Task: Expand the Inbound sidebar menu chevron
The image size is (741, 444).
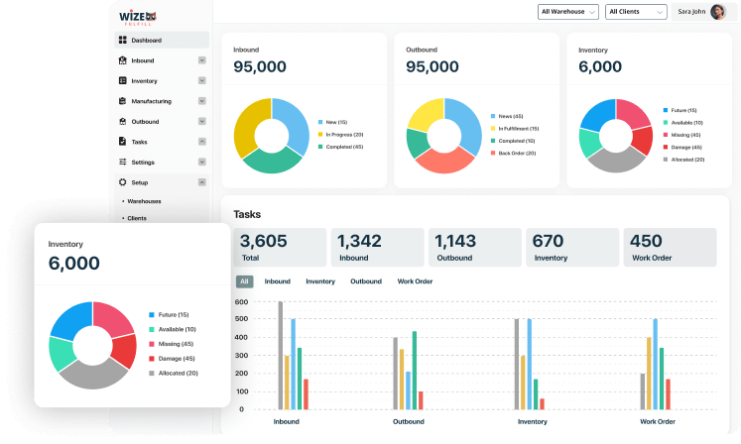Action: click(202, 60)
